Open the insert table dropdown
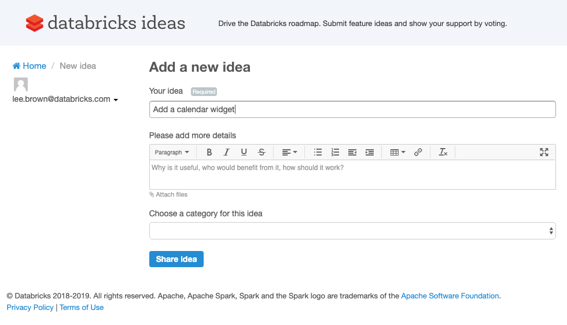 tap(397, 152)
